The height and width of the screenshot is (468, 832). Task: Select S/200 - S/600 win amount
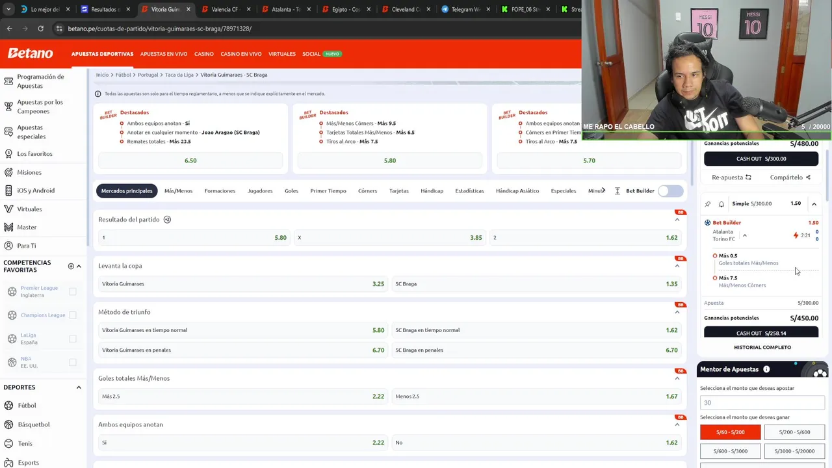coord(794,432)
